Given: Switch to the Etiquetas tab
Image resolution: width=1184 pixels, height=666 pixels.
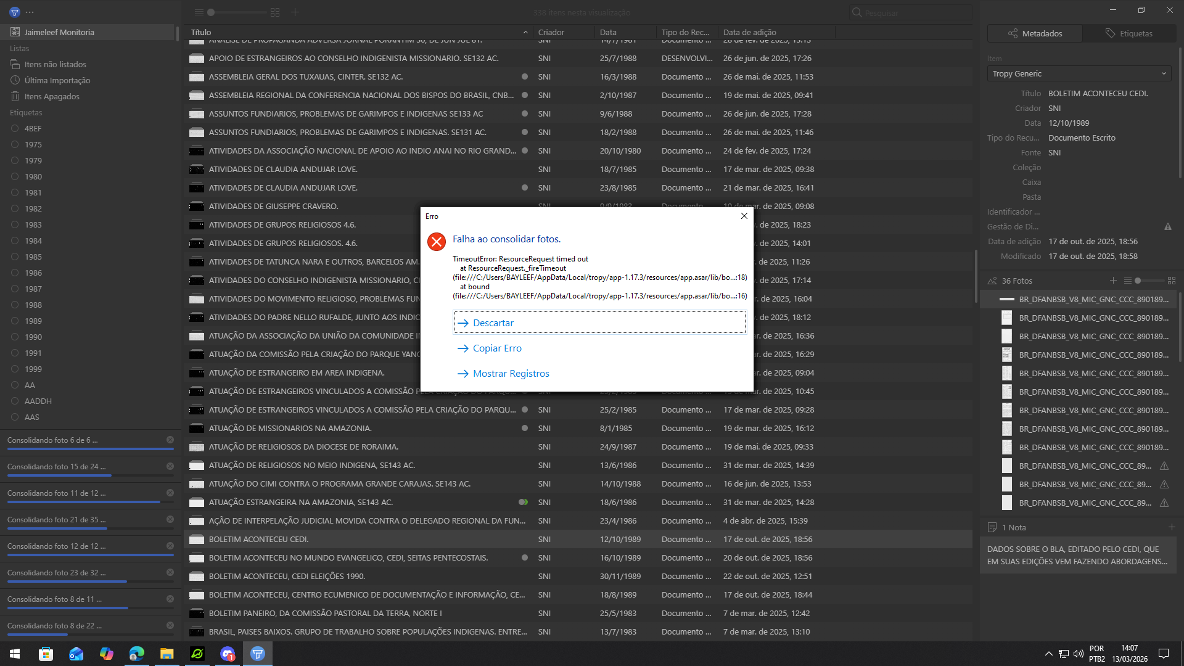Looking at the screenshot, I should (1128, 33).
